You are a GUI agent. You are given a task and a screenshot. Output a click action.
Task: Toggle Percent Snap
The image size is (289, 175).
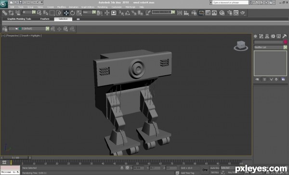134,13
